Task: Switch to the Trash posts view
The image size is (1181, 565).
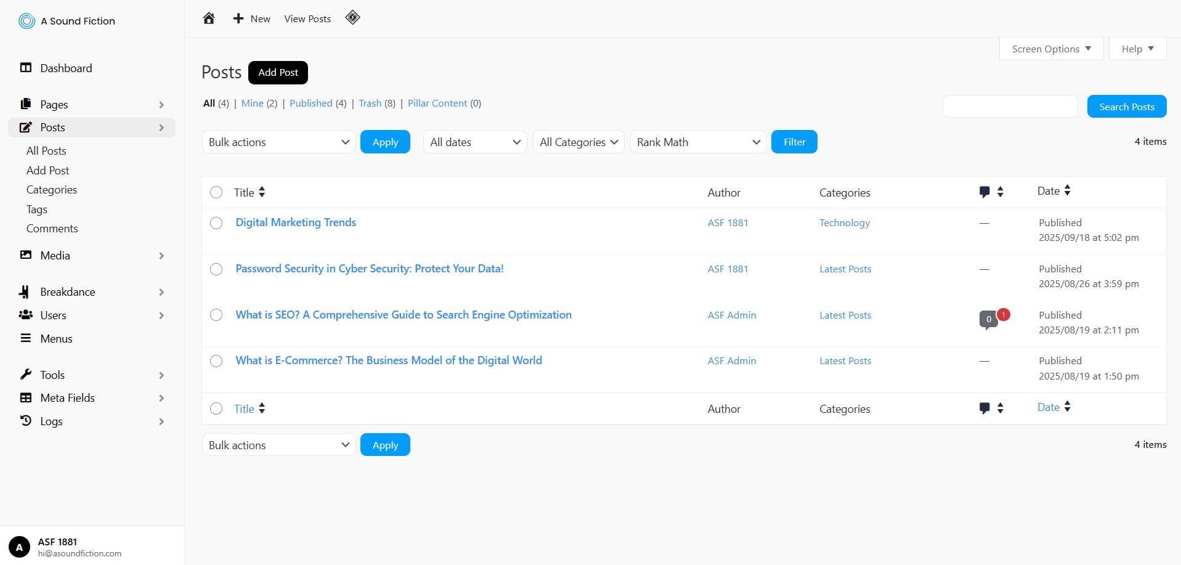Action: [x=370, y=104]
